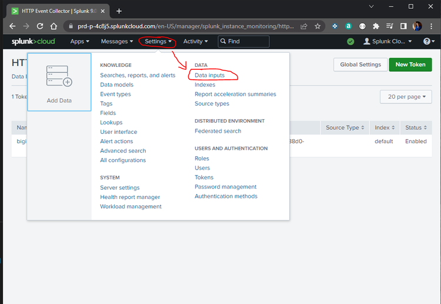This screenshot has width=441, height=304.
Task: Open the Activity menu
Action: click(x=196, y=41)
